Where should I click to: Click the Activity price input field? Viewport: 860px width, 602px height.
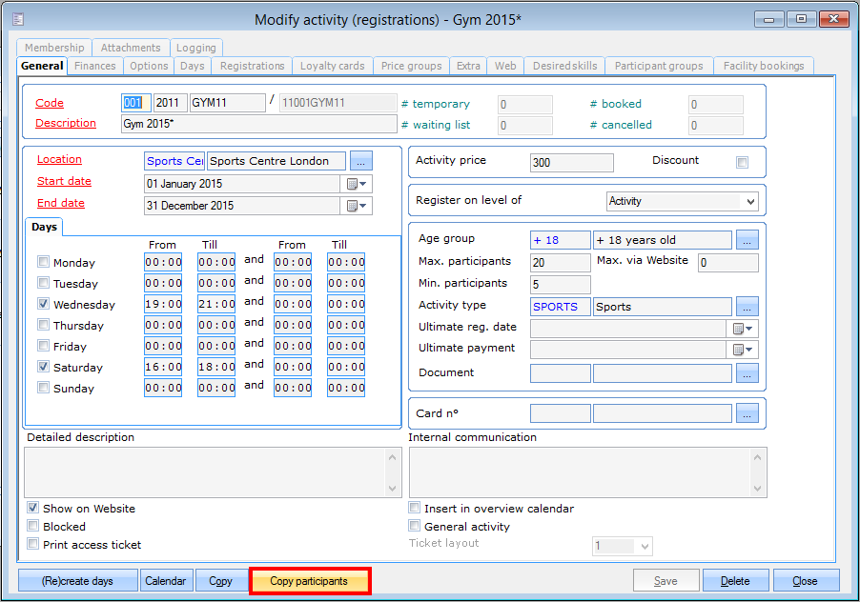coord(571,163)
